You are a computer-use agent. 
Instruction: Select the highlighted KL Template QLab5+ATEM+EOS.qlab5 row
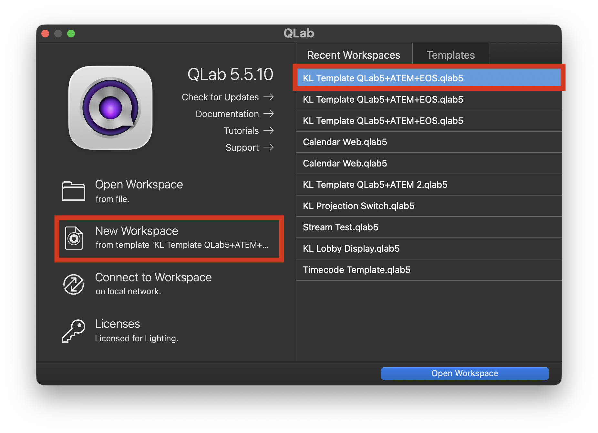click(x=429, y=78)
